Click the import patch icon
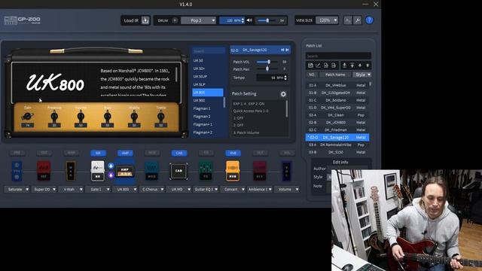The image size is (482, 271). pyautogui.click(x=345, y=65)
